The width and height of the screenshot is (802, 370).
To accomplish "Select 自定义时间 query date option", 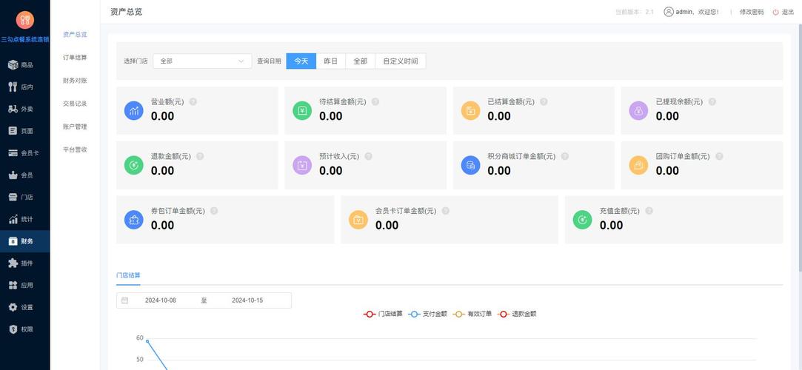I will tap(401, 61).
